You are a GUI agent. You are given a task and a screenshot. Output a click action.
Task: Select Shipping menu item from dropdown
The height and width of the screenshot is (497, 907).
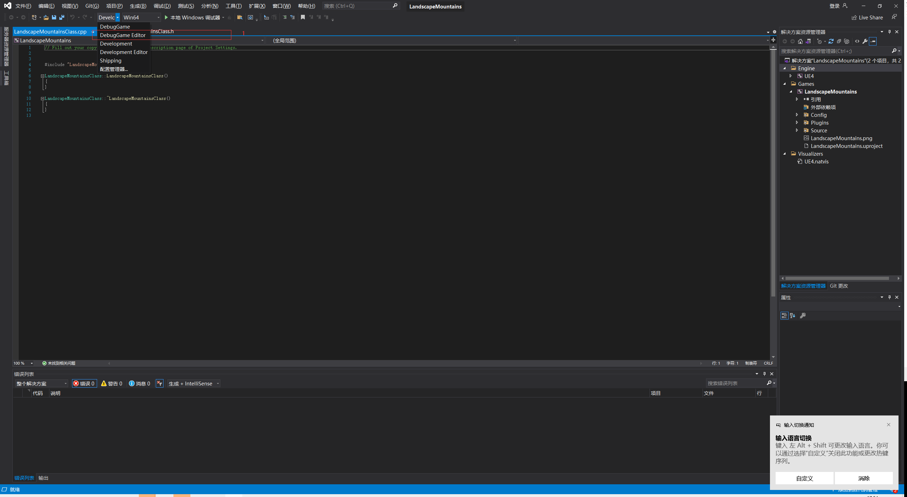coord(110,61)
